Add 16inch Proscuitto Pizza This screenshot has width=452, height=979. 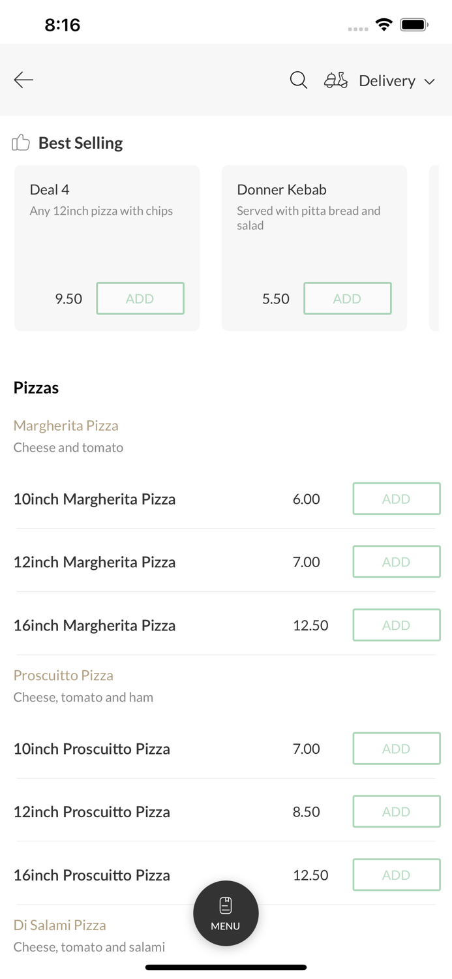pos(397,875)
